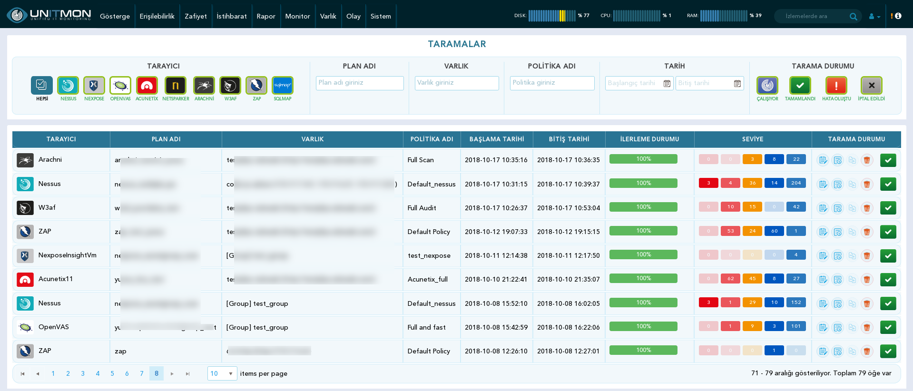Viewport: 913px width, 391px height.
Task: Open the items per page dropdown
Action: [x=222, y=373]
